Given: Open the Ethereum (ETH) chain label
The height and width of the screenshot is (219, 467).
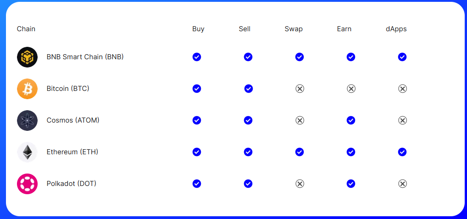Looking at the screenshot, I should (x=72, y=152).
